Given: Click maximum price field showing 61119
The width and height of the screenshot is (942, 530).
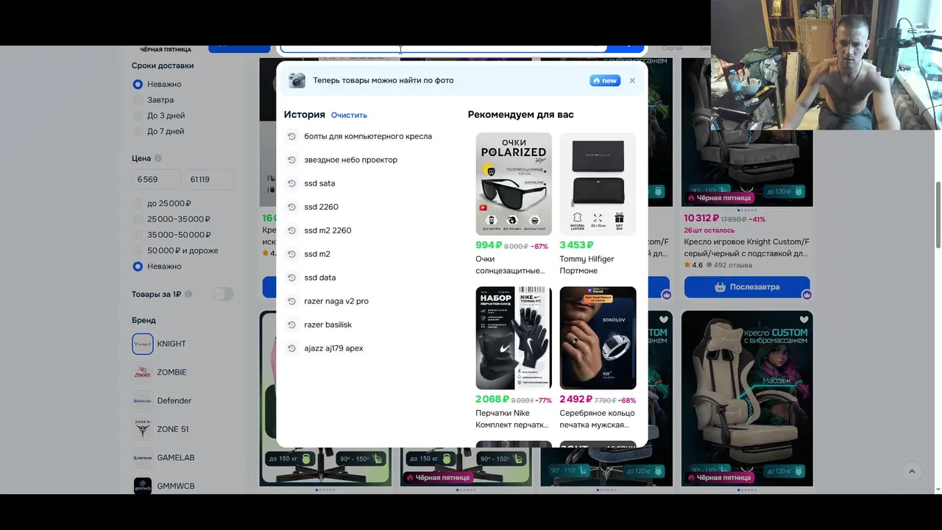Looking at the screenshot, I should pyautogui.click(x=209, y=180).
